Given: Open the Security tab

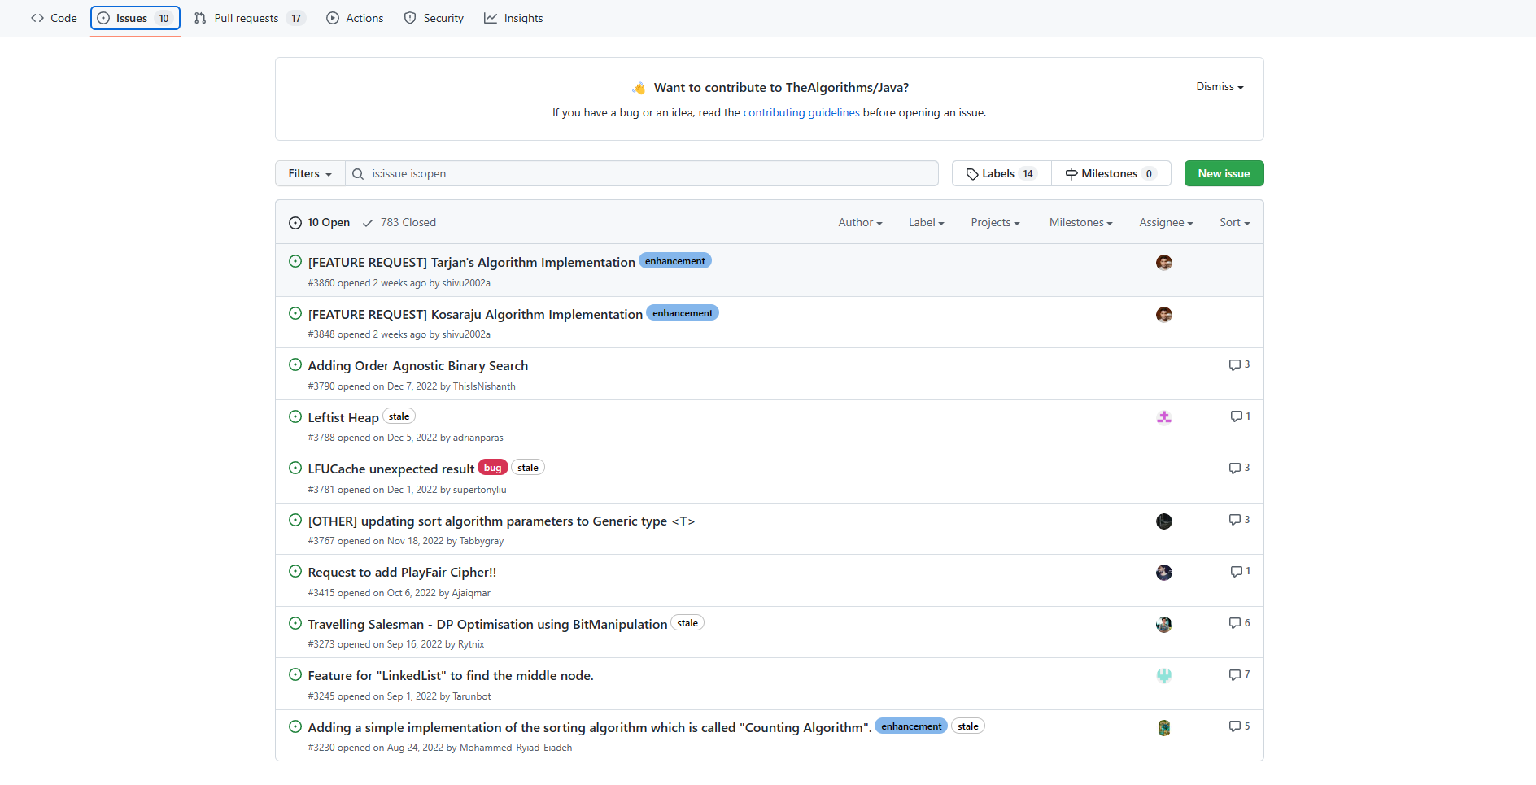Looking at the screenshot, I should pyautogui.click(x=434, y=18).
